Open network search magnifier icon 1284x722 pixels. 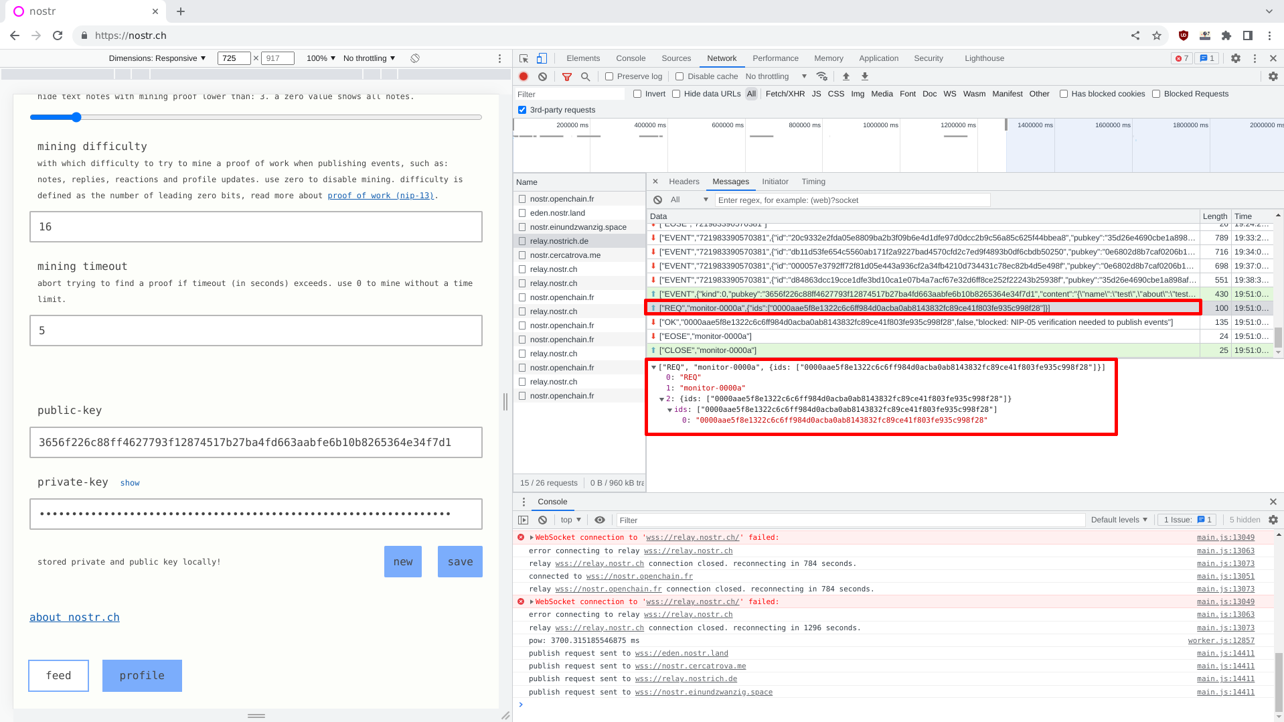586,76
